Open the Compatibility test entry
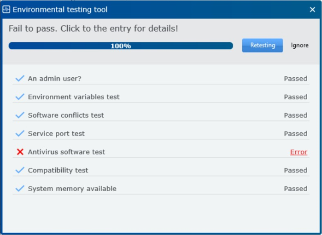This screenshot has height=235, width=322. pyautogui.click(x=161, y=170)
